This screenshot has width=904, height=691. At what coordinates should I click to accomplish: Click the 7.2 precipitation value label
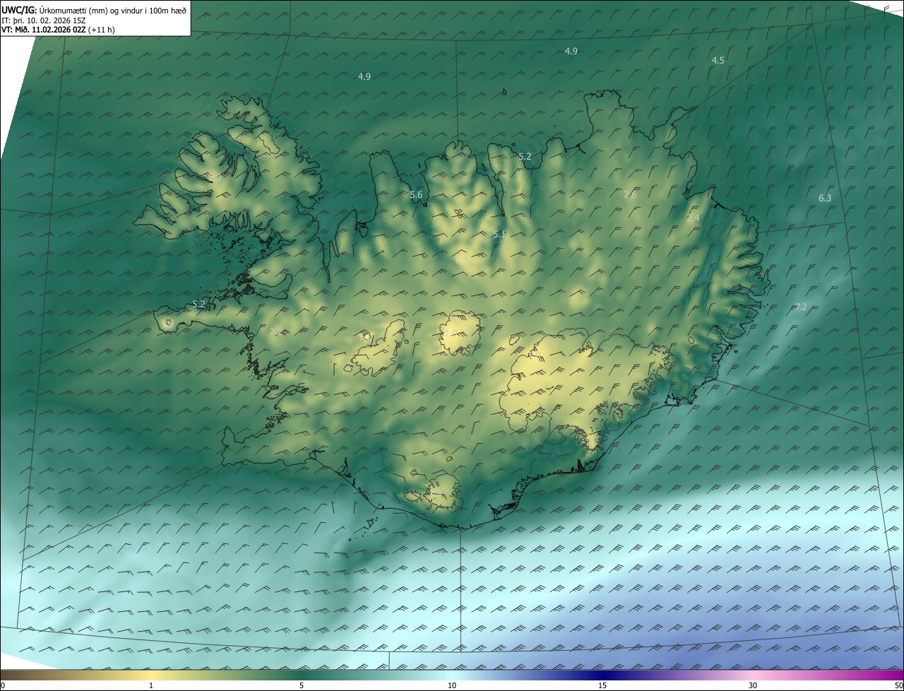800,307
